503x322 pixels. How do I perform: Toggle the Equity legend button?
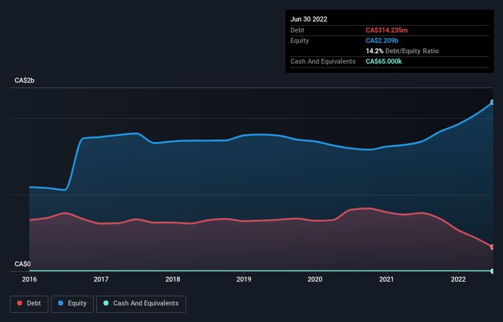(72, 304)
